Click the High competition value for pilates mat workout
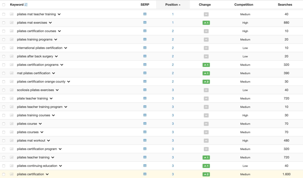Viewport: 303px width, 178px height. [245, 141]
